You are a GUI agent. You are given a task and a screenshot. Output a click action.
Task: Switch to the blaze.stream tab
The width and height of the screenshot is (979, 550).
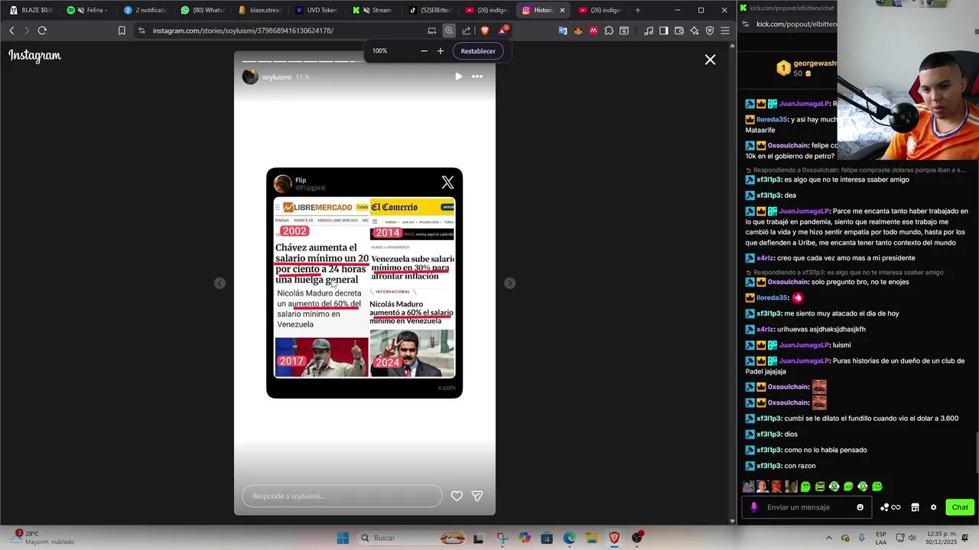(260, 10)
